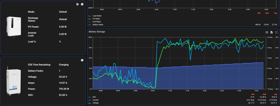Click Current avg value 5.19 Amp
The image size is (280, 106).
pos(274,100)
